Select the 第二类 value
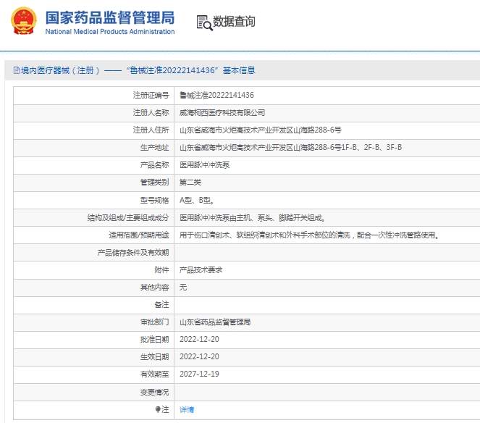The width and height of the screenshot is (480, 423). coord(190,183)
